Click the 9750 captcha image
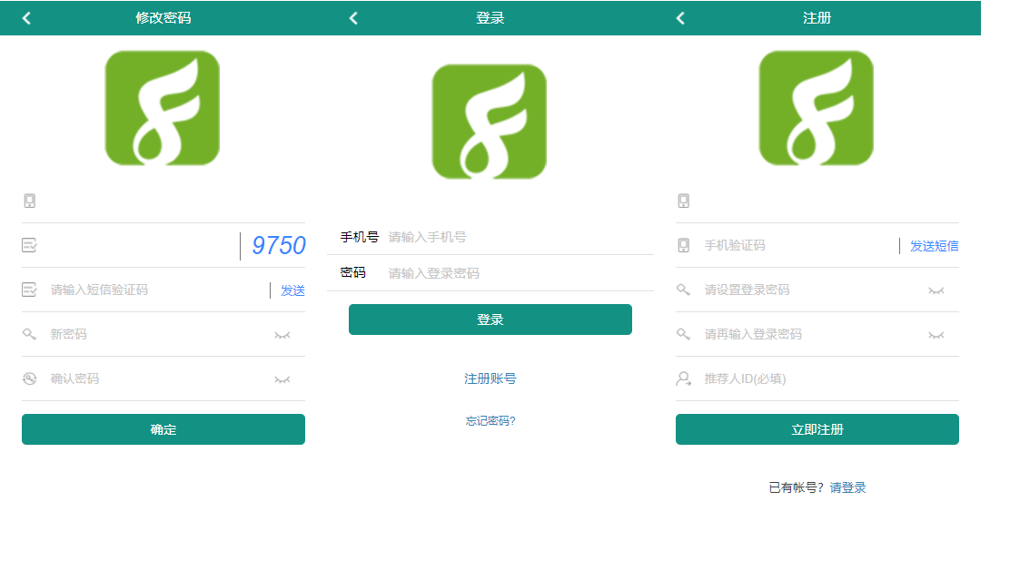 point(278,246)
